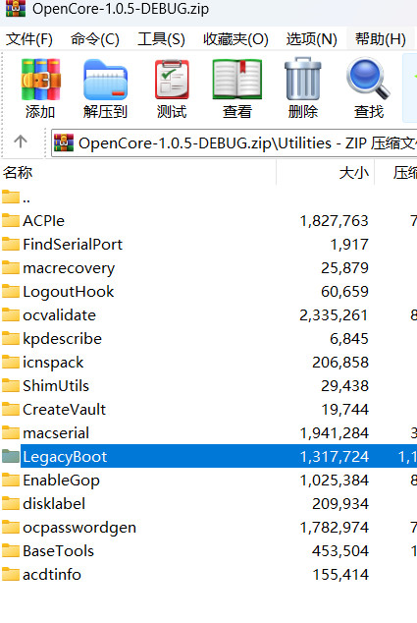Open the Tools (工具) menu
417x623 pixels.
coord(161,39)
